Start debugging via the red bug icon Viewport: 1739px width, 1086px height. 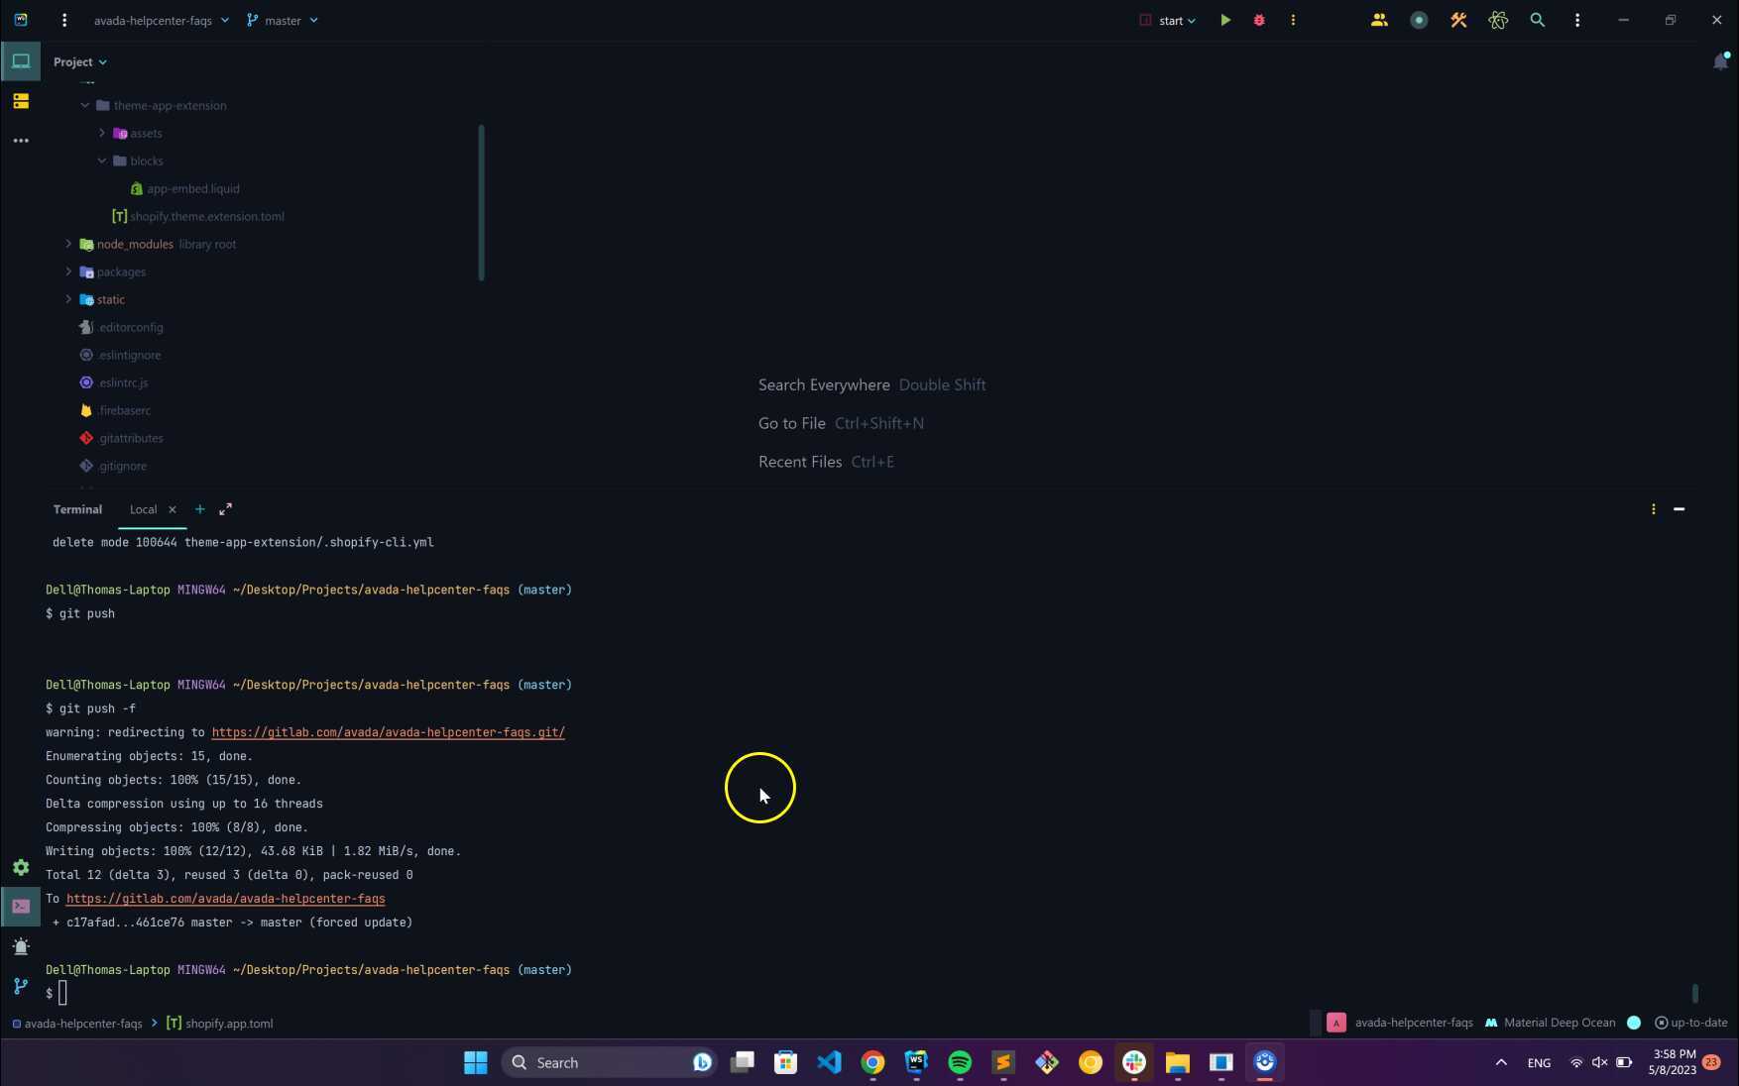(x=1258, y=20)
